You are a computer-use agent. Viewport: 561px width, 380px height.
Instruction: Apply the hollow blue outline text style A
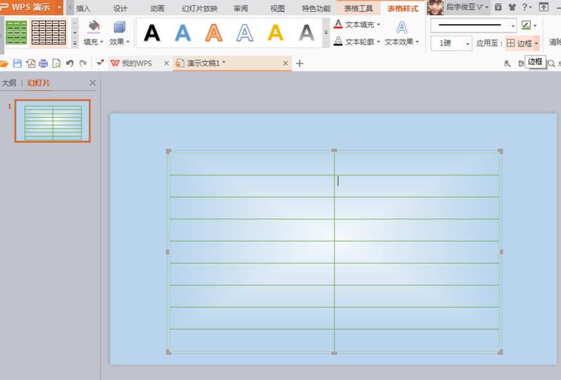245,33
